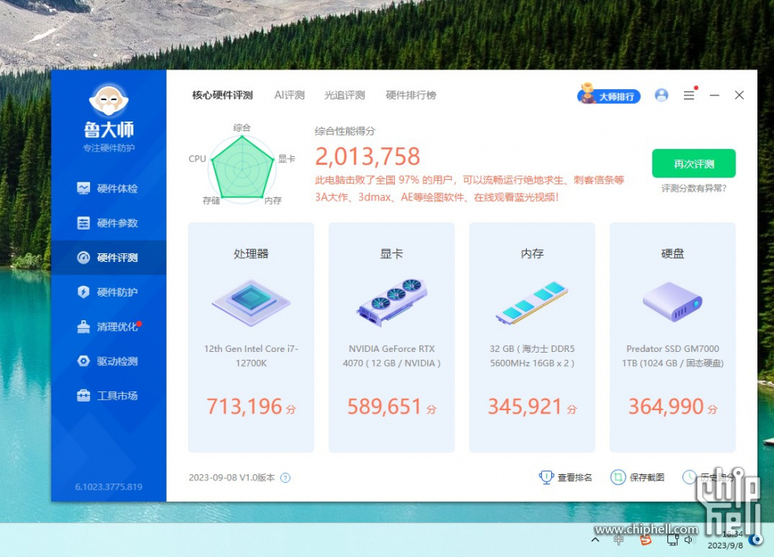Viewport: 774px width, 557px height.
Task: Open the hamburger main menu
Action: tap(689, 95)
